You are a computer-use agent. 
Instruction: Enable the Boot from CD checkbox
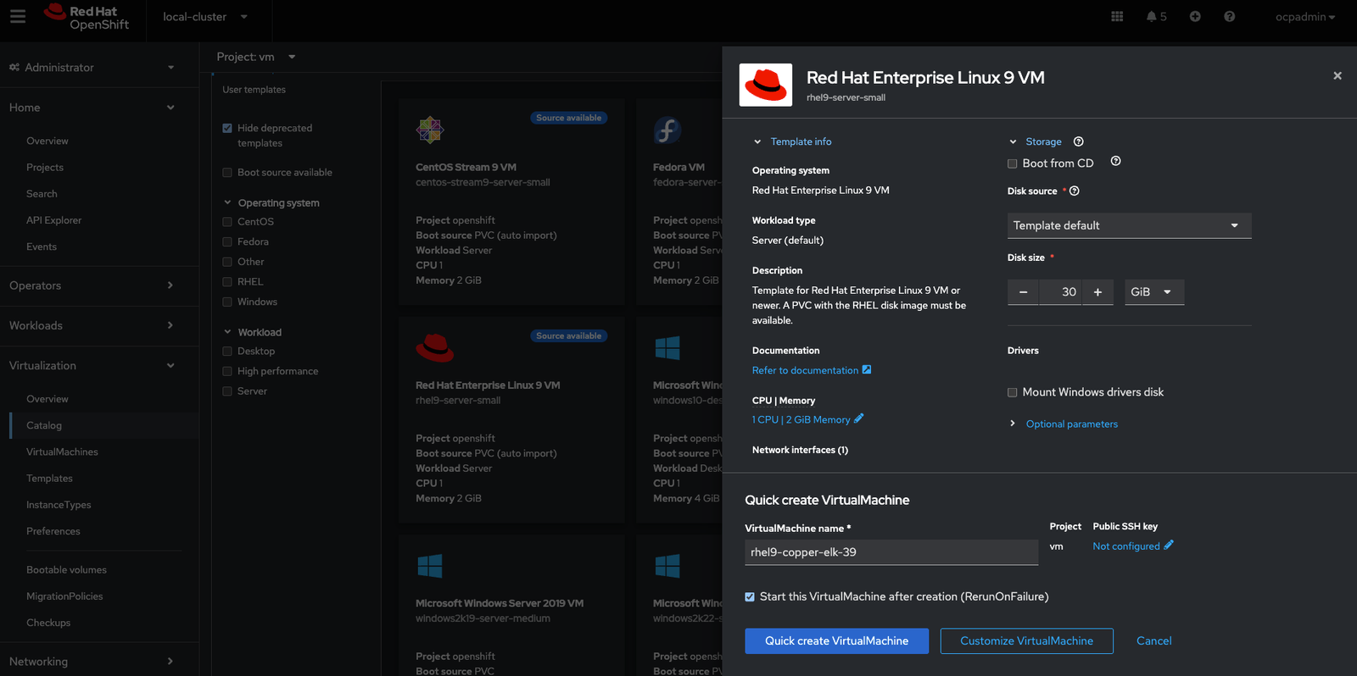(x=1013, y=163)
